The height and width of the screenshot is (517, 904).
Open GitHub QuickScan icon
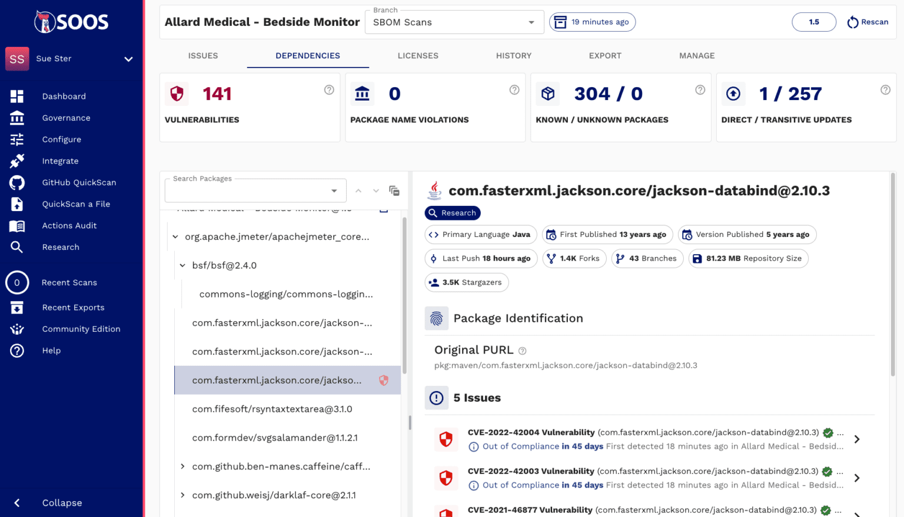(17, 182)
